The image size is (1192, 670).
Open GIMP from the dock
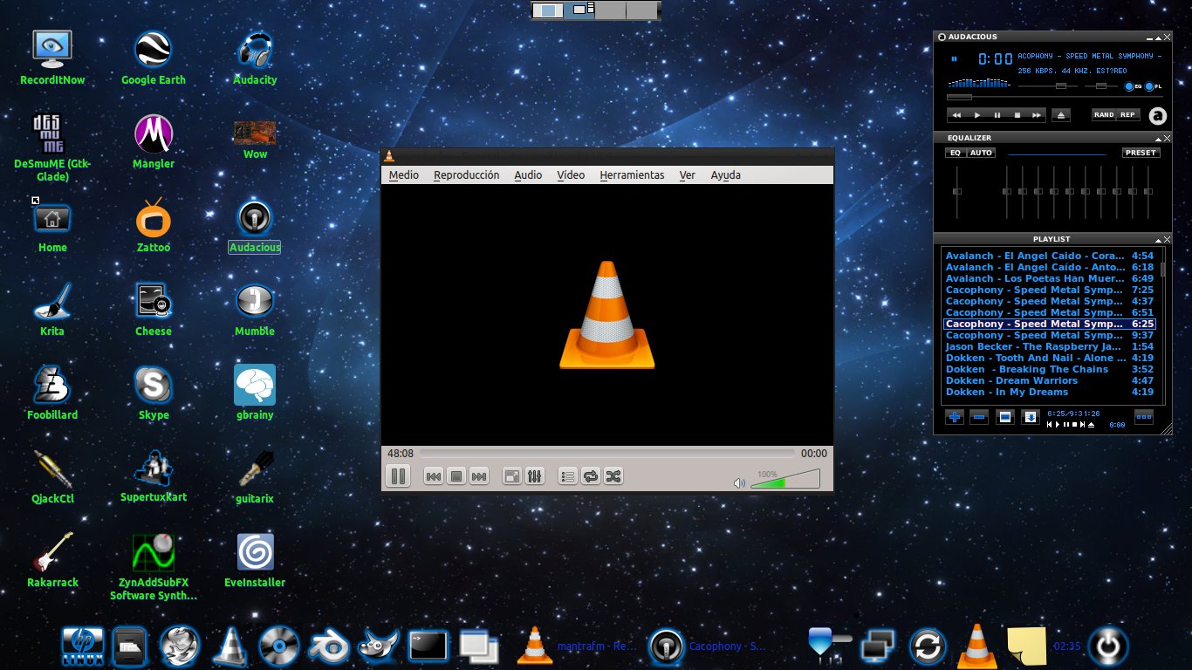(x=380, y=646)
